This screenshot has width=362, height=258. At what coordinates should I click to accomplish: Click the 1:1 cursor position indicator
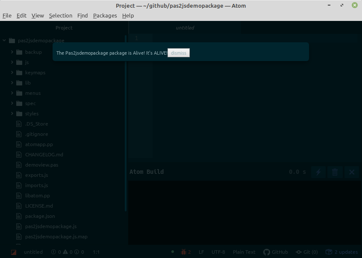point(96,252)
